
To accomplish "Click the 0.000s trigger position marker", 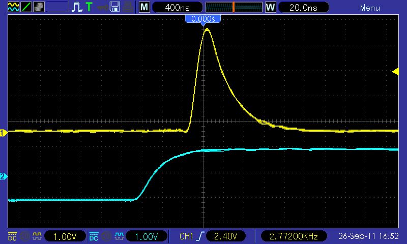I will [203, 20].
